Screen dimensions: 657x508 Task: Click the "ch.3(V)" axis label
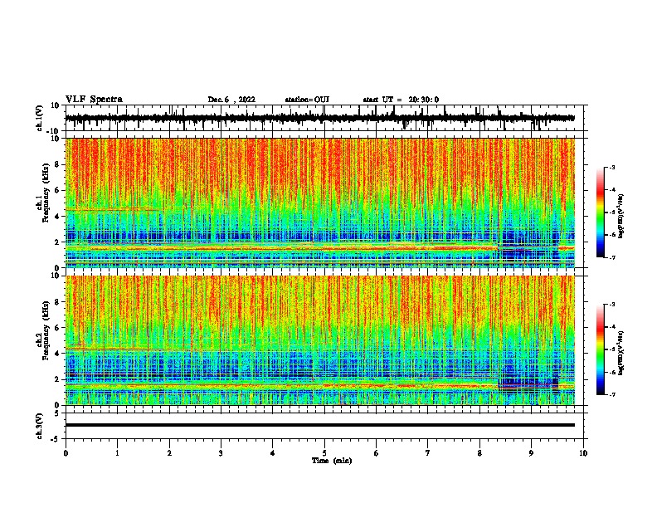click(x=40, y=426)
